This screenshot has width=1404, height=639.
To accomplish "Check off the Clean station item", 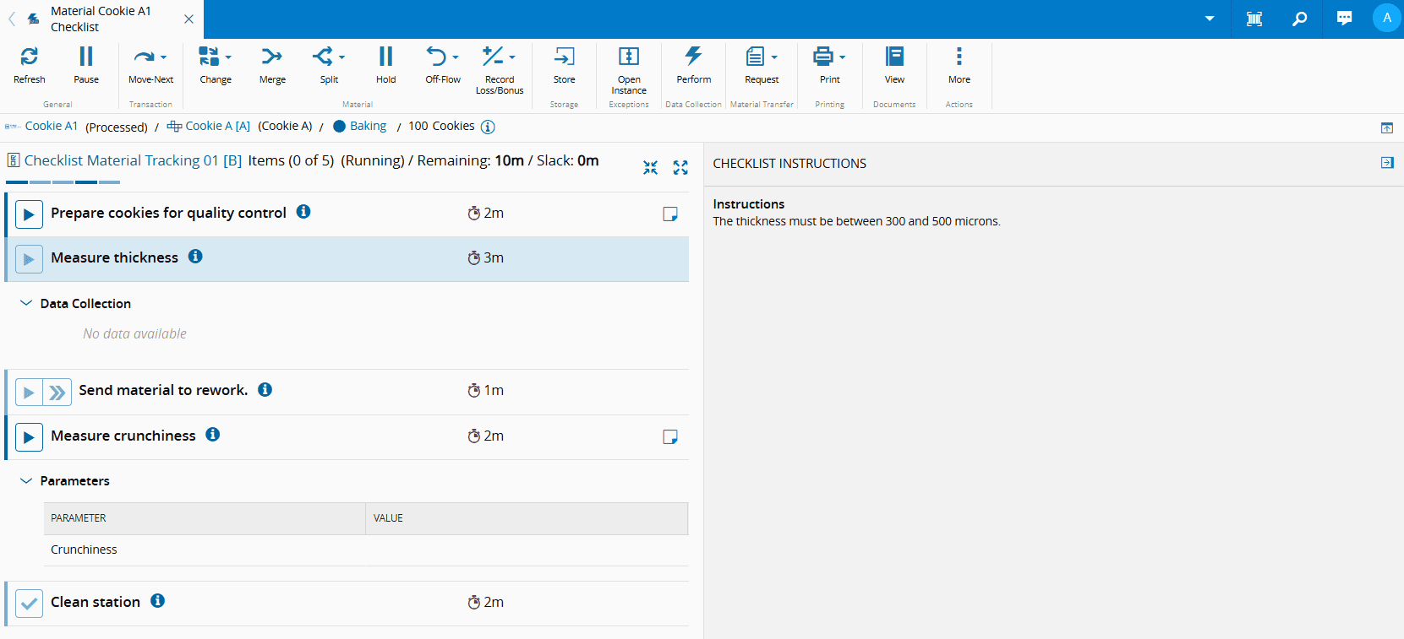I will point(29,603).
